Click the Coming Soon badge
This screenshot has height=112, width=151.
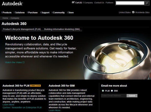coord(35,86)
